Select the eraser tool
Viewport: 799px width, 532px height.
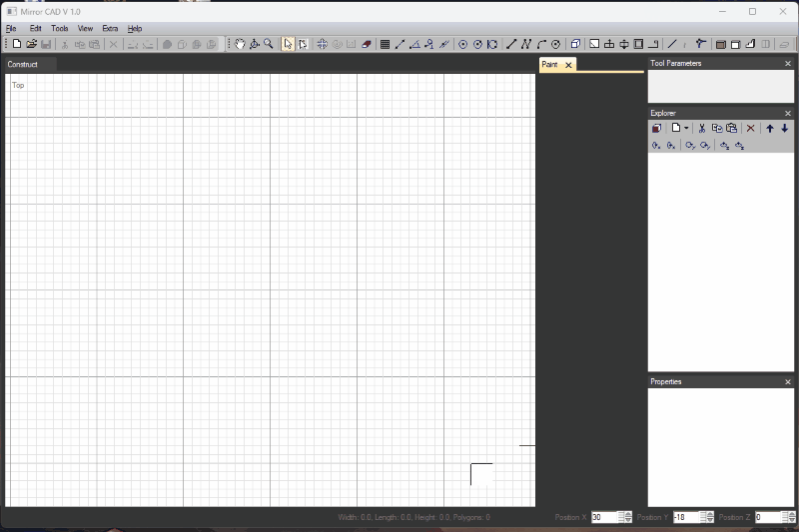point(366,44)
